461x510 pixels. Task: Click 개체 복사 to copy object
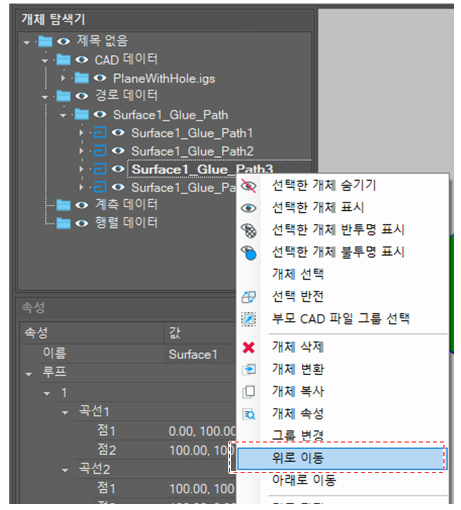(x=298, y=391)
